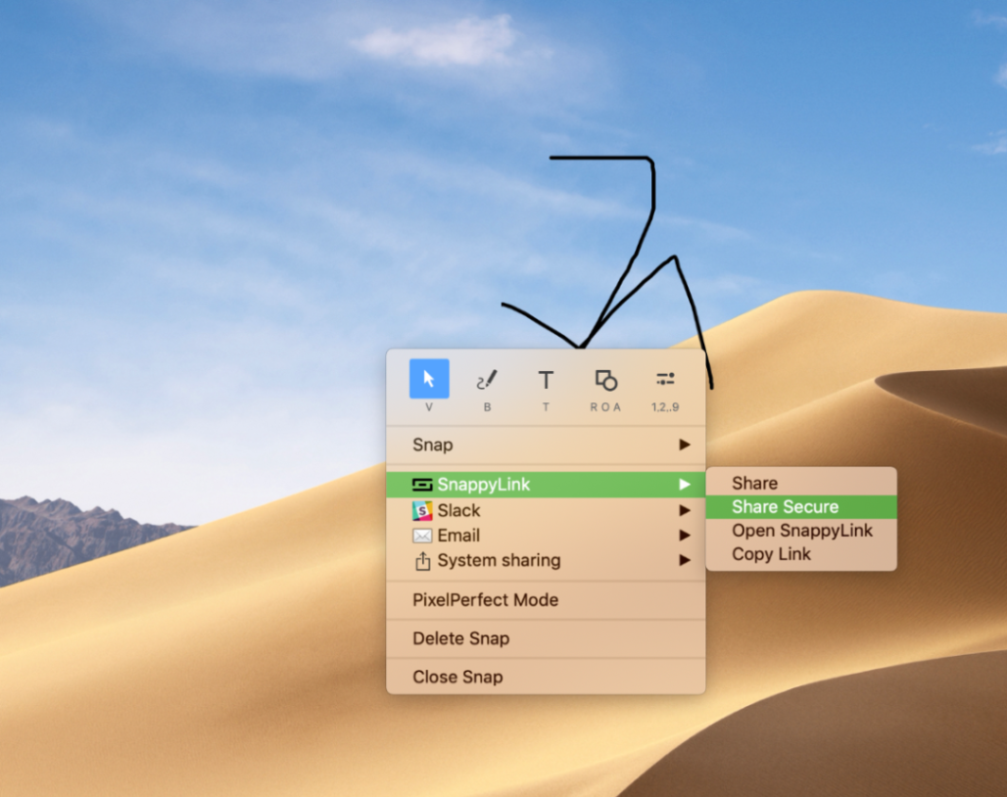
Task: Click Share in the SnappyLink submenu
Action: point(801,484)
